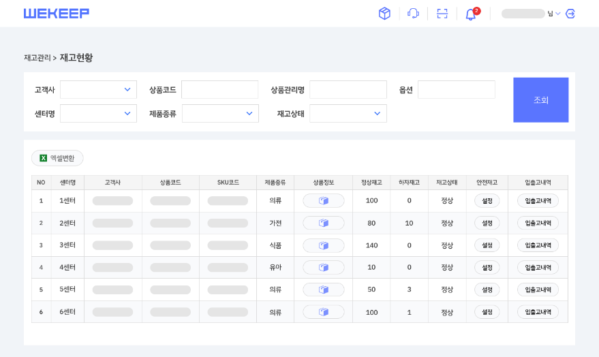Select the 140 normal stock value
The width and height of the screenshot is (599, 357).
tap(371, 245)
